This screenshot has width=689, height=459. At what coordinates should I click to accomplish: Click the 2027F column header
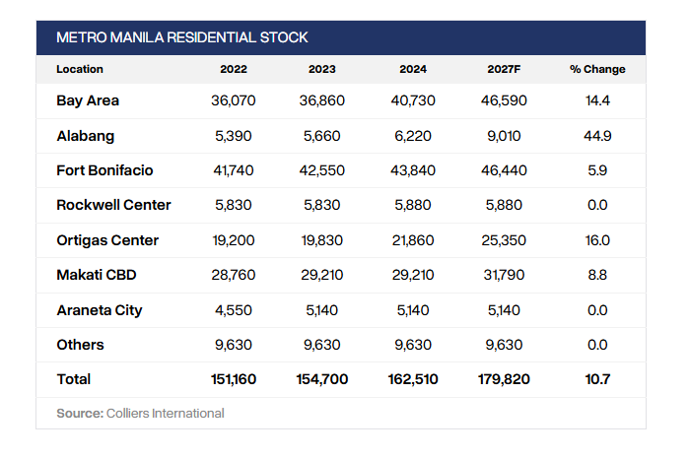coord(504,69)
